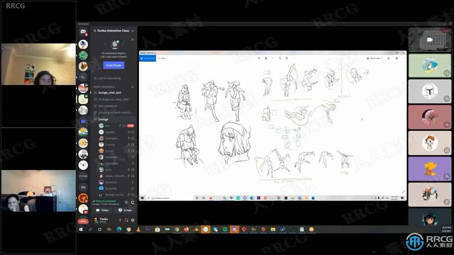Click Voice Connected status text
The image size is (454, 255).
pyautogui.click(x=105, y=201)
